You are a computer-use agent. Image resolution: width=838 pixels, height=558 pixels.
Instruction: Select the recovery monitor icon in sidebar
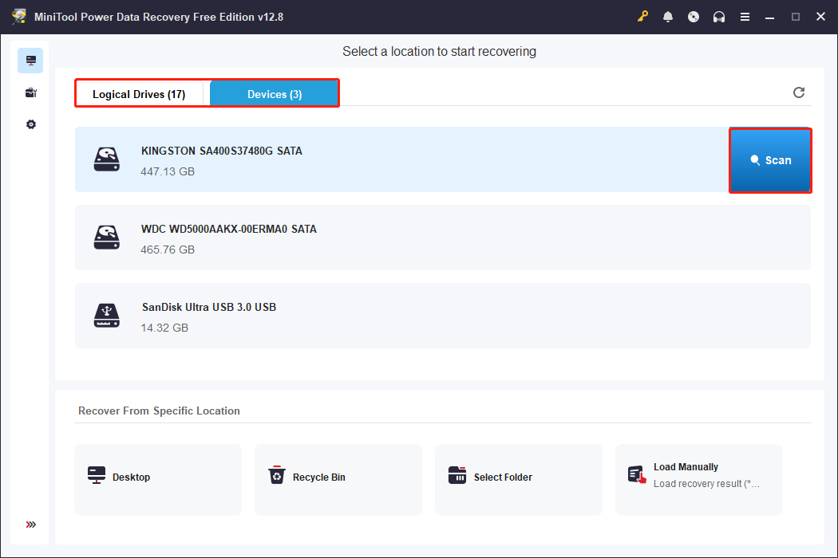tap(31, 61)
